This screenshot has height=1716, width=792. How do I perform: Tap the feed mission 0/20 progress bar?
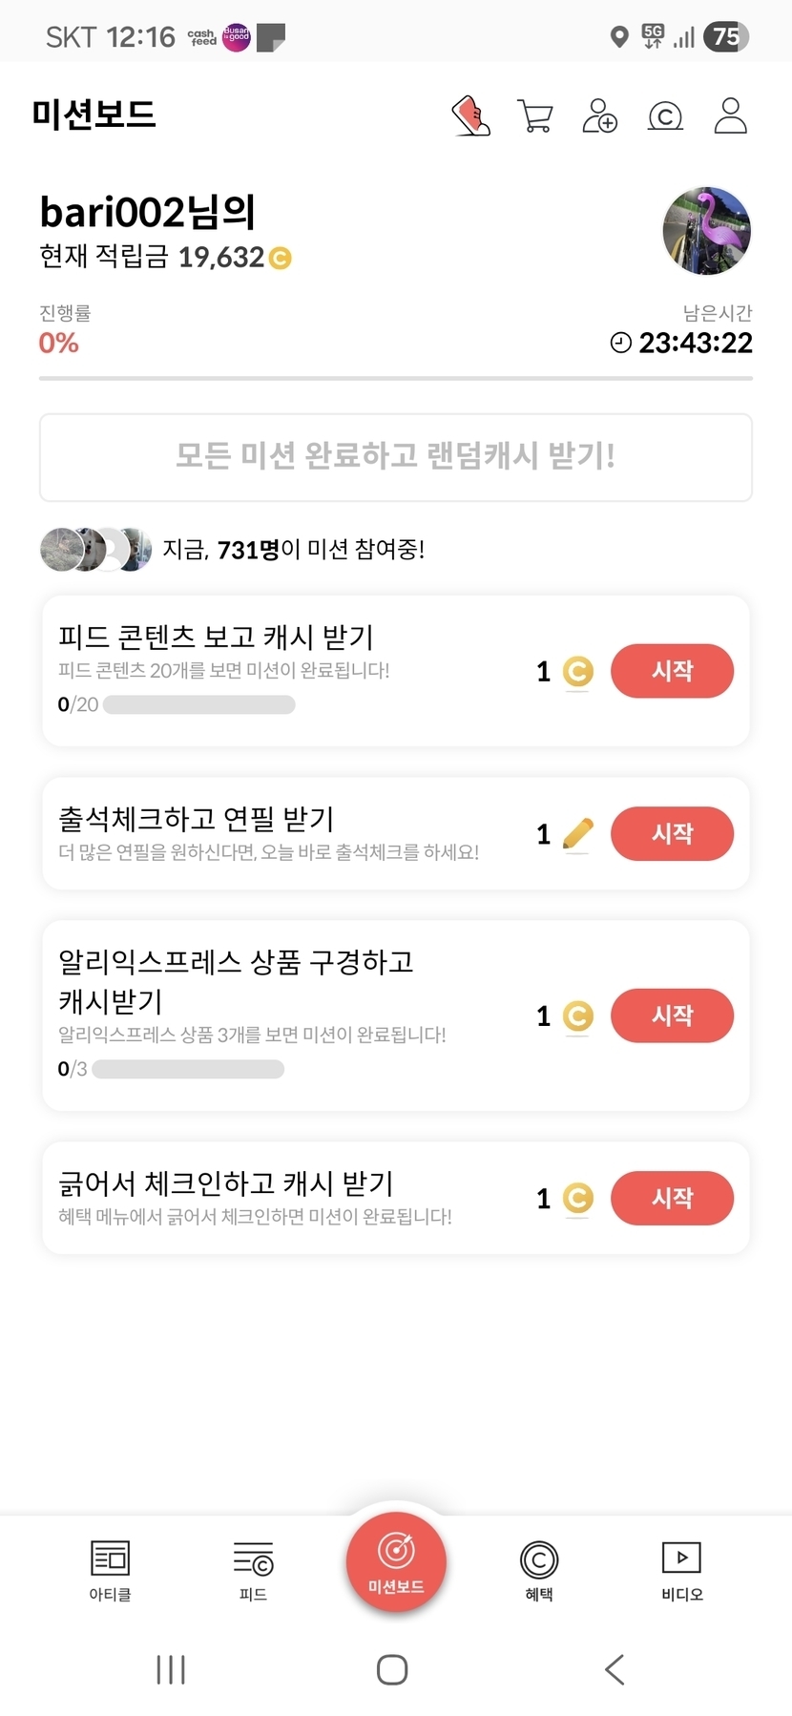click(x=198, y=705)
